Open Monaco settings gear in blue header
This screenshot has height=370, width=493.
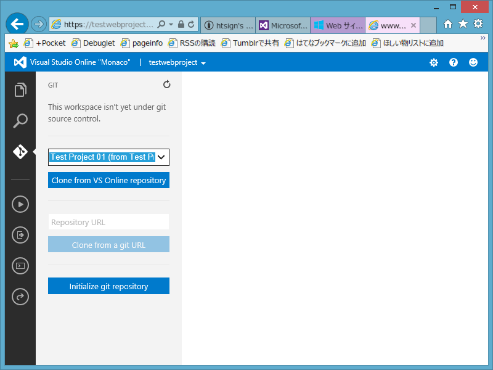point(434,63)
